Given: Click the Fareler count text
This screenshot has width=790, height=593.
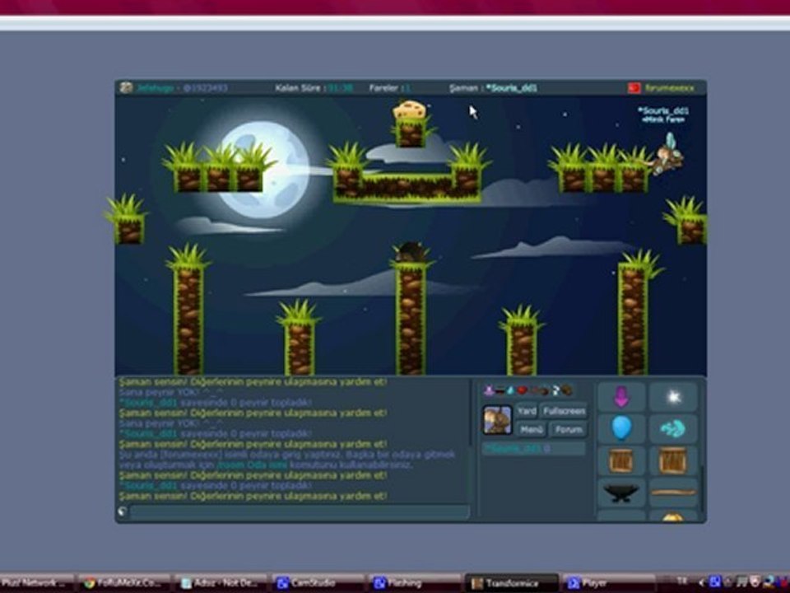Looking at the screenshot, I should (390, 88).
